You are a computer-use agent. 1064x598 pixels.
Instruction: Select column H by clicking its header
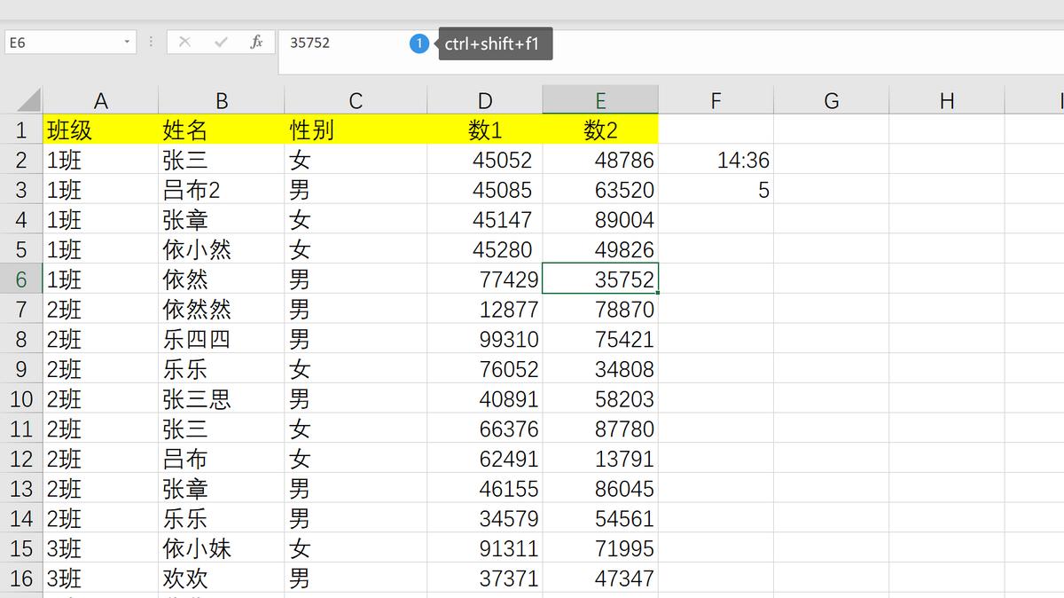point(947,100)
